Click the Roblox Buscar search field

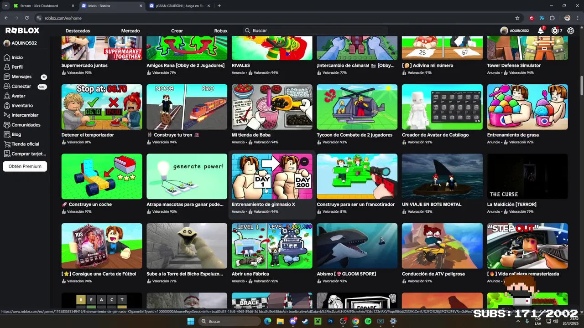(315, 31)
